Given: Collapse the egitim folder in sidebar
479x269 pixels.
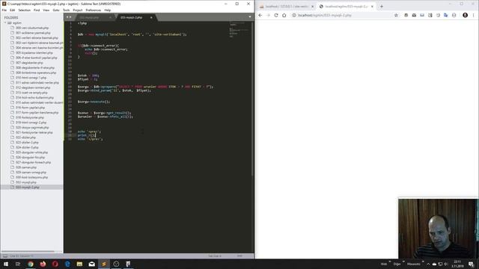Looking at the screenshot, I should point(5,23).
